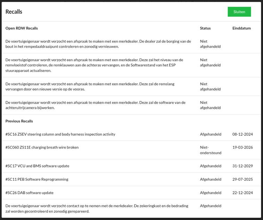This screenshot has width=263, height=220.
Task: Select #SC11 PEB Software Reprogramming recall
Action: (131, 179)
